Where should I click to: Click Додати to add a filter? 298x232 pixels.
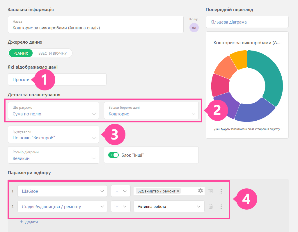(x=31, y=222)
